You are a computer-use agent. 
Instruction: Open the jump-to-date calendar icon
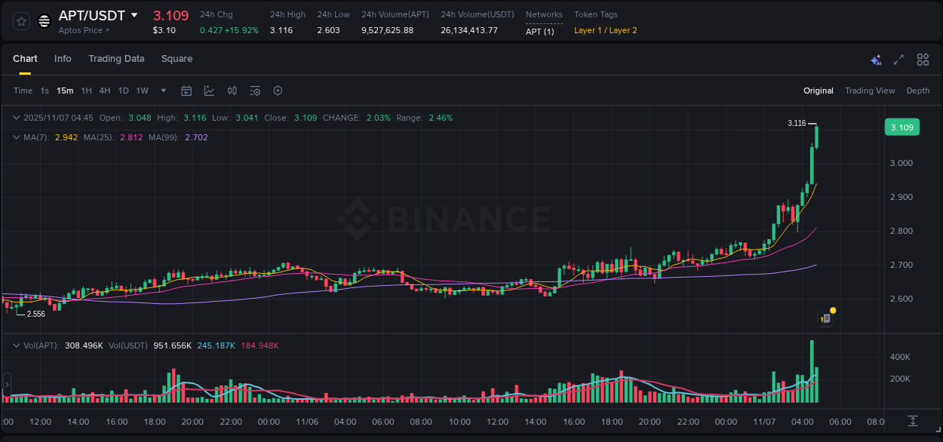[x=186, y=91]
